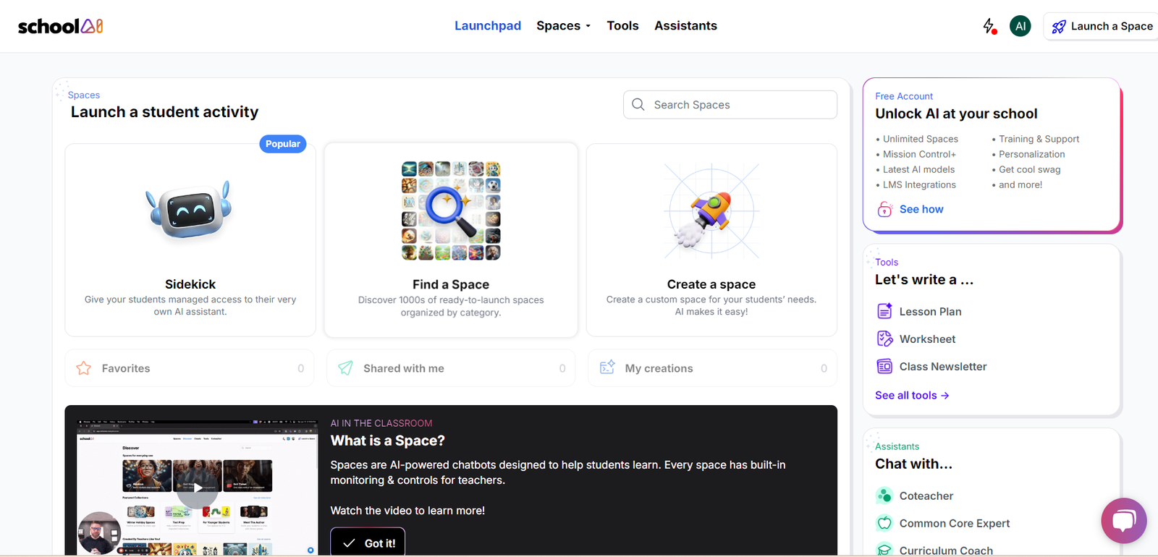Viewport: 1158px width, 557px height.
Task: Click the My creations sparkle icon
Action: [607, 367]
